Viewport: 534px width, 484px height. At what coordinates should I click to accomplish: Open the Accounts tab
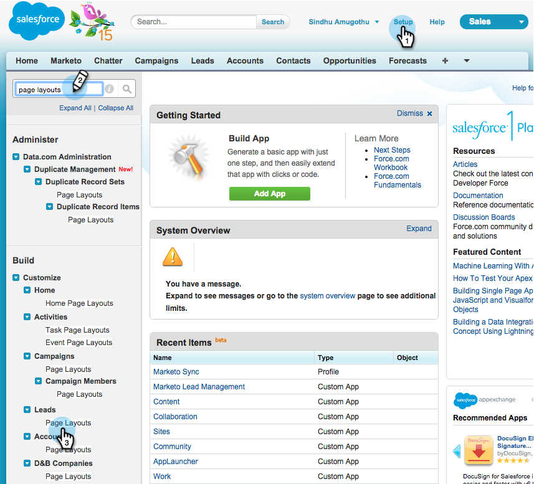coord(246,60)
